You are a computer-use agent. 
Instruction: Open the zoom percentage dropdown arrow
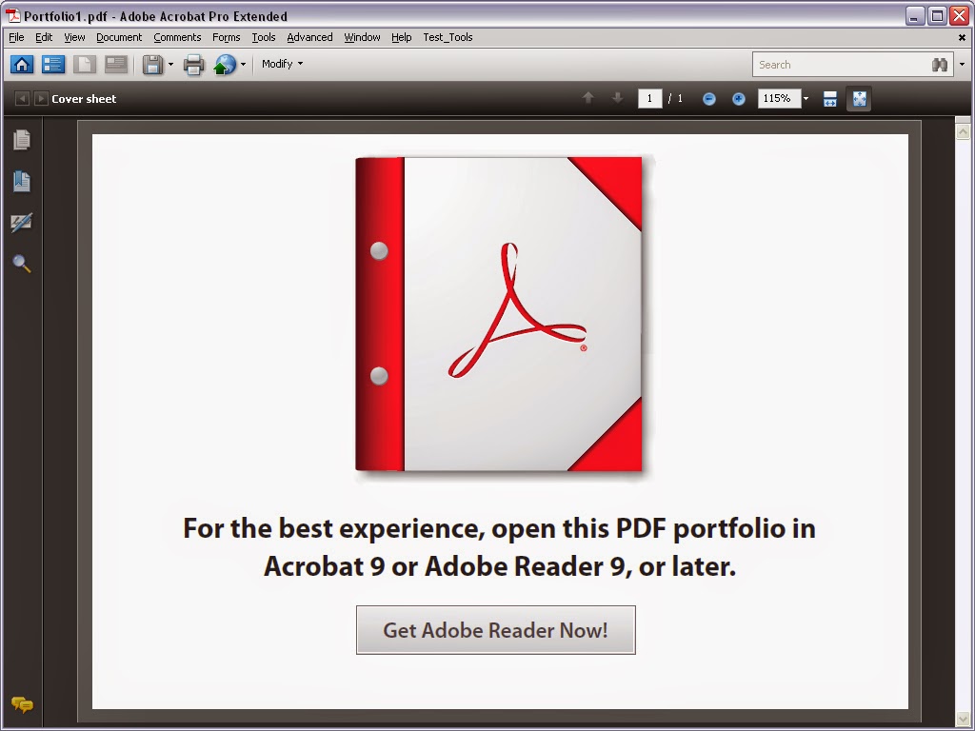806,99
